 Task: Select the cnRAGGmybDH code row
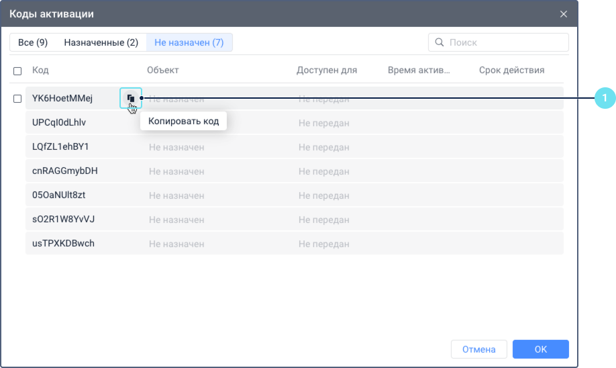point(295,171)
